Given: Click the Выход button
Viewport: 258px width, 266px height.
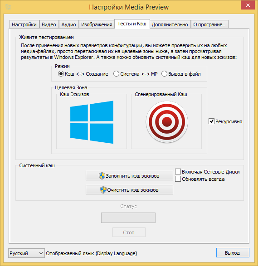Looking at the screenshot, I should [233, 253].
